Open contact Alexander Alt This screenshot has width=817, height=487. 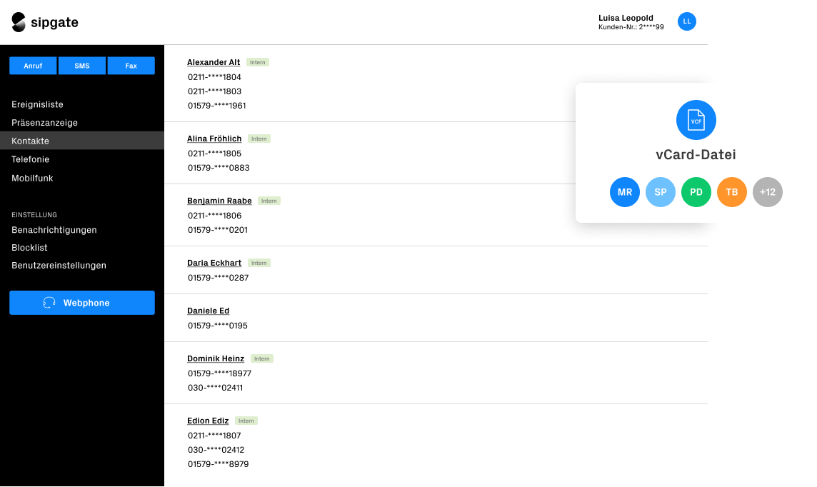click(214, 62)
